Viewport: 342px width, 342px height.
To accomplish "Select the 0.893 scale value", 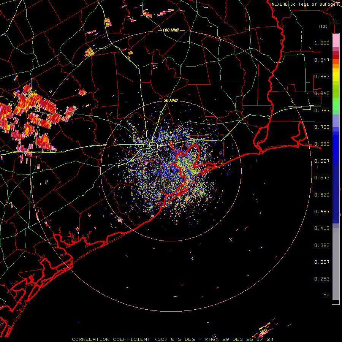I will tap(322, 76).
